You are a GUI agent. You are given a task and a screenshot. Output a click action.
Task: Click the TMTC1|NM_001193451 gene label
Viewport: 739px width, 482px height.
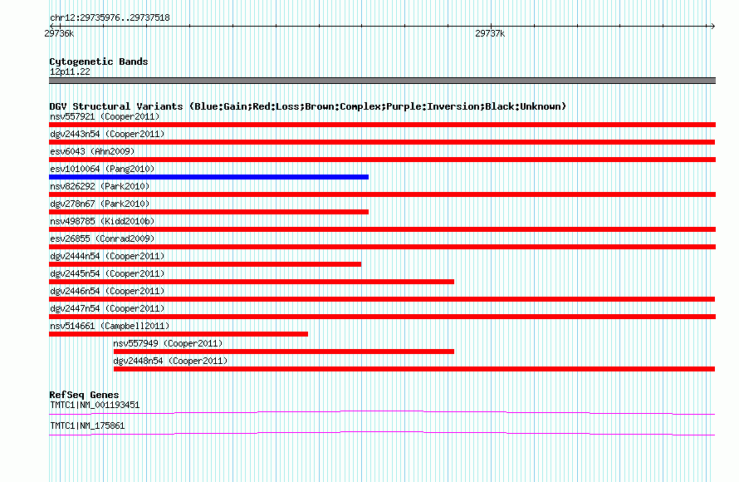click(95, 405)
